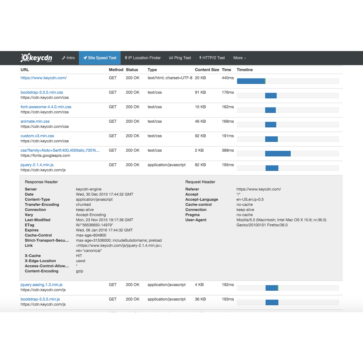The height and width of the screenshot is (363, 363).
Task: Switch to the Site Speed Test tab
Action: 100,58
